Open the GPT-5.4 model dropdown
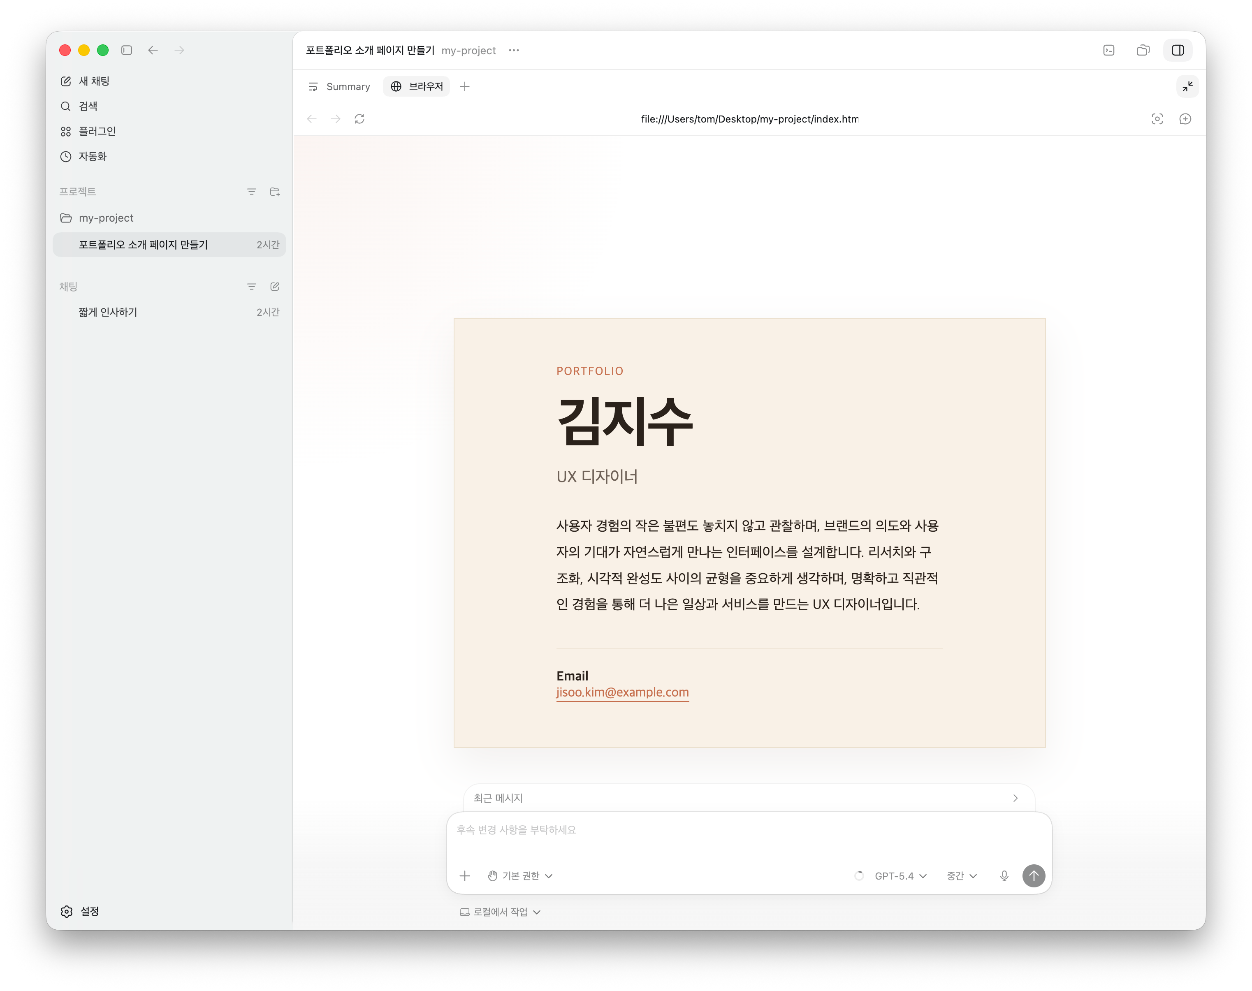 pos(900,876)
